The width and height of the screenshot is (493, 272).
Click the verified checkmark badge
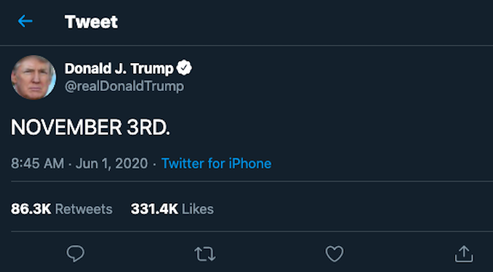[184, 68]
